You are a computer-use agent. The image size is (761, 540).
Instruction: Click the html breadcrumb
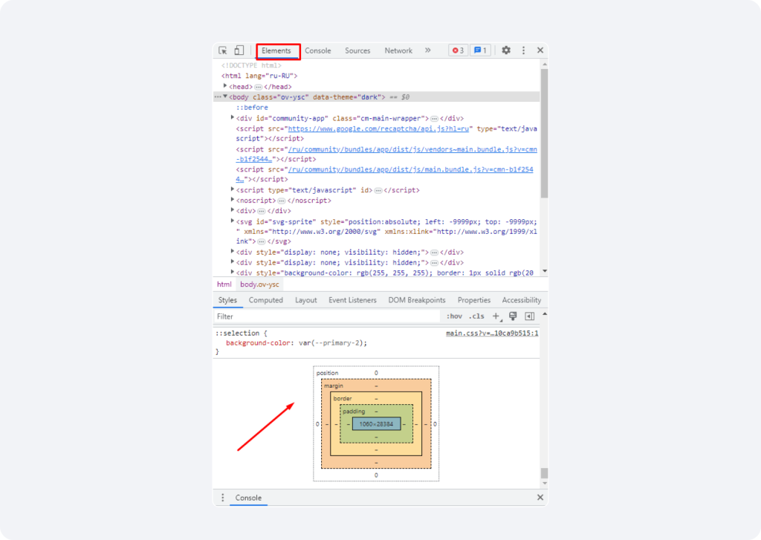224,284
